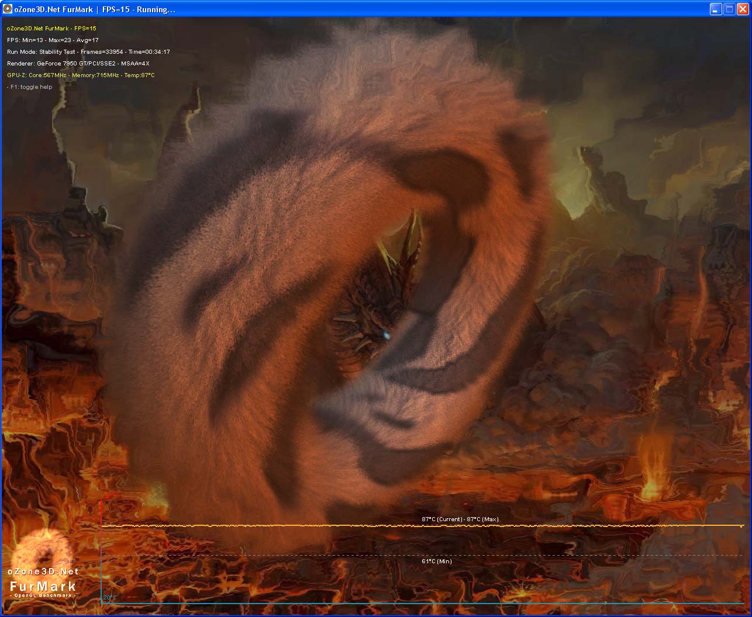Click the 'Run Mode: Stability Test' line

(x=88, y=51)
